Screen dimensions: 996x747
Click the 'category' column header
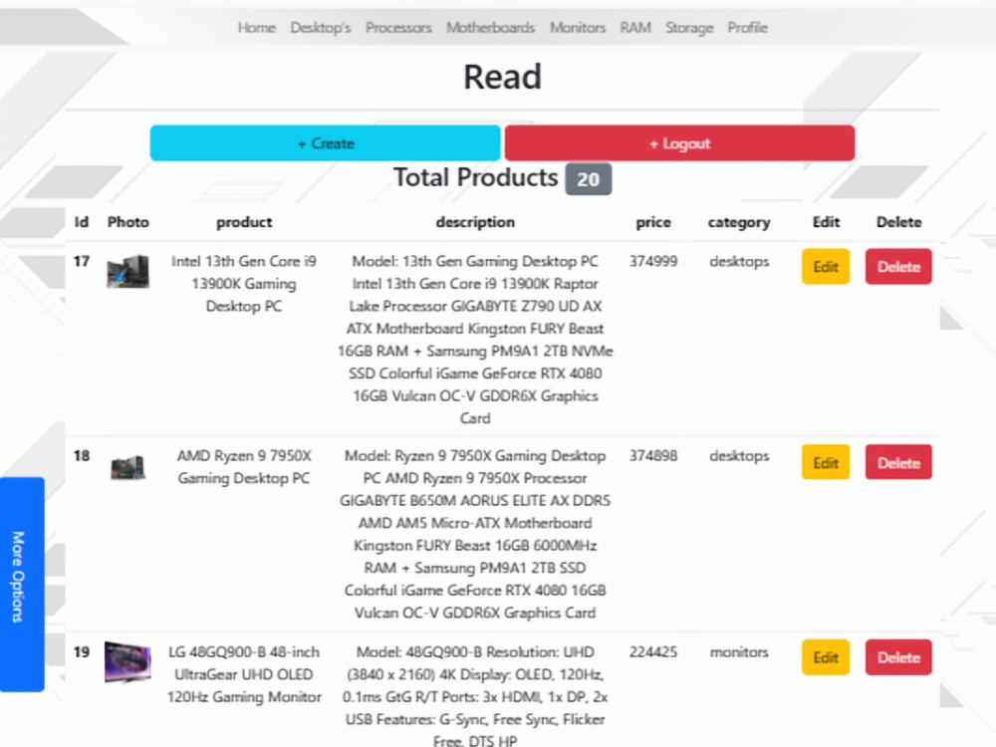739,222
